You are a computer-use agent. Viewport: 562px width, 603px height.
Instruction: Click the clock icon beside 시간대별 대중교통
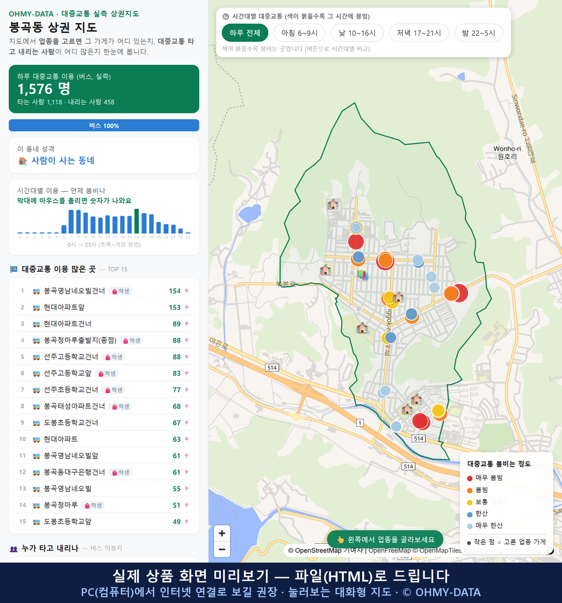coord(226,16)
